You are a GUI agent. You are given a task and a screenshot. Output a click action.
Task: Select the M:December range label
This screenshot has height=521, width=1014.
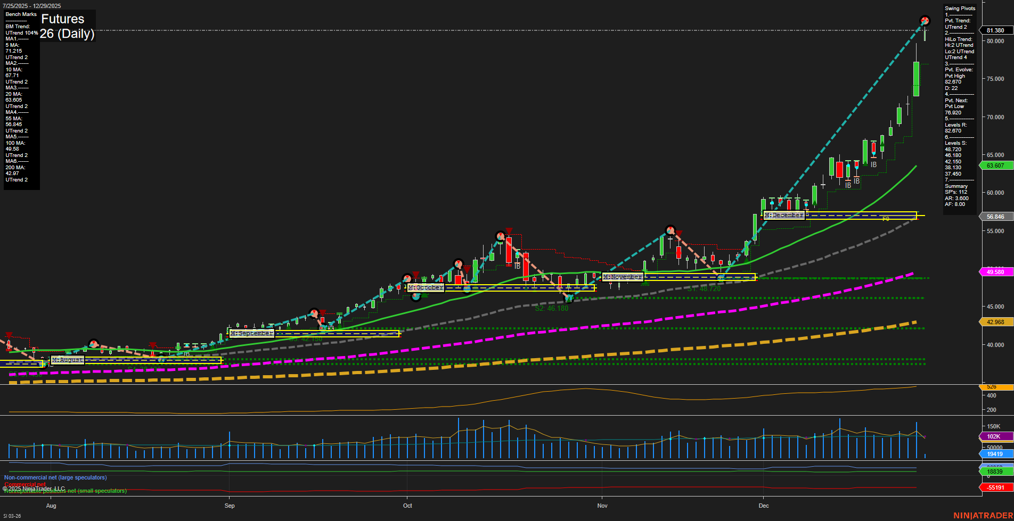click(784, 215)
